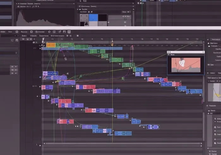Select the orange clip on the top track
Screen dimensions: 221x155
(x=51, y=45)
